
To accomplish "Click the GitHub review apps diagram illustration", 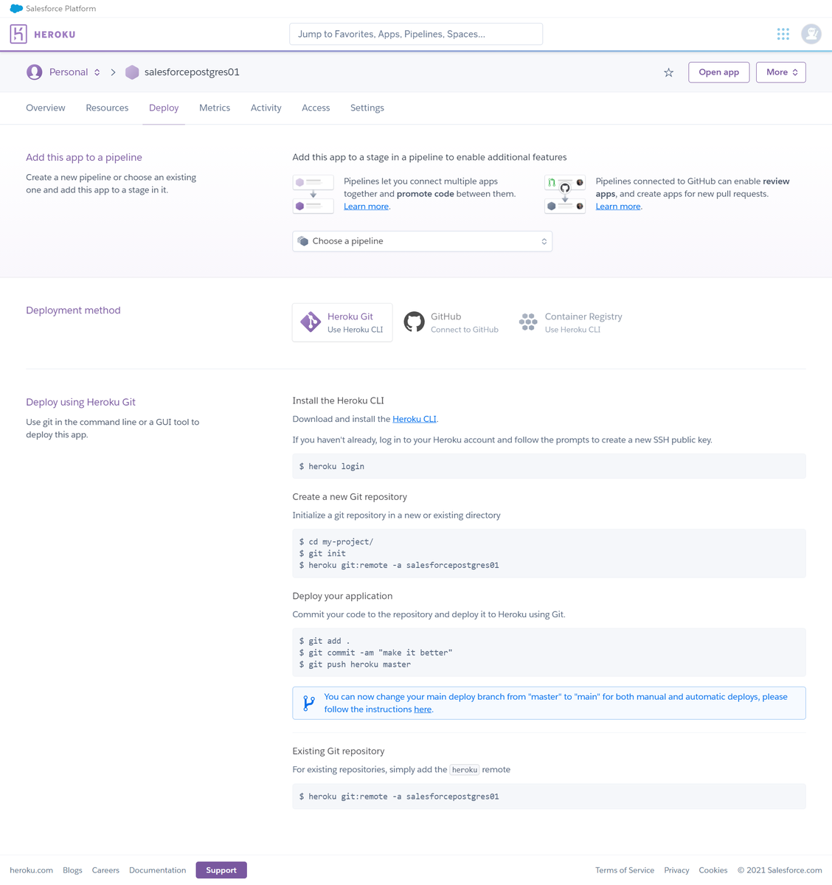I will [565, 194].
